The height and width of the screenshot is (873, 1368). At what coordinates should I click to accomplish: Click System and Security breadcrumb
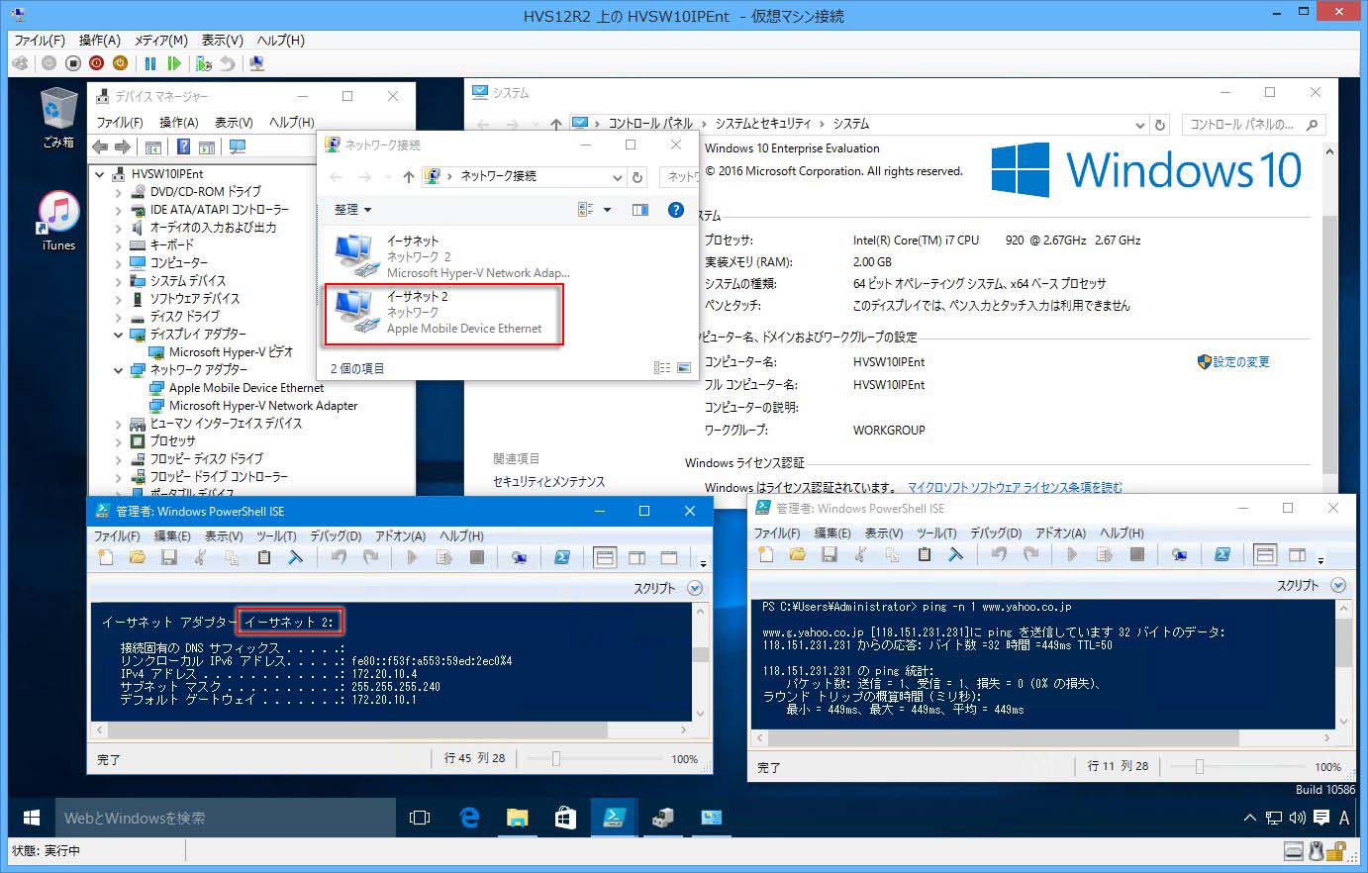point(763,124)
